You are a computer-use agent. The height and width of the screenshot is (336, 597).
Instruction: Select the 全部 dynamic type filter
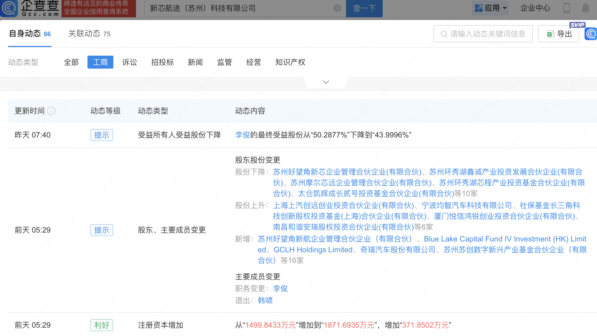71,62
